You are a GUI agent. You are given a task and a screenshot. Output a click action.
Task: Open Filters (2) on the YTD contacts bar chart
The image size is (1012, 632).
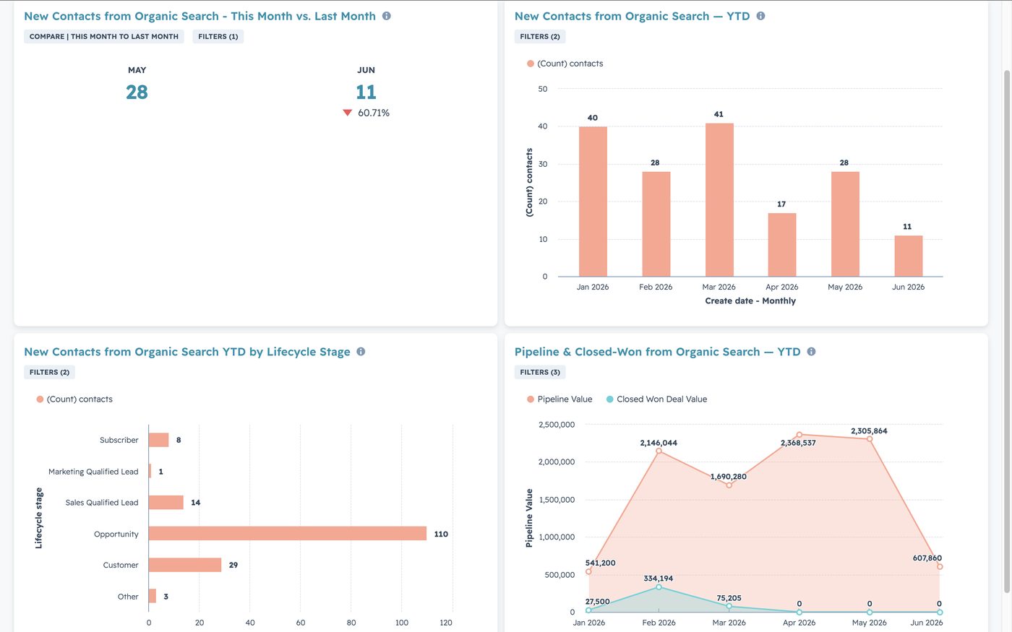tap(540, 37)
